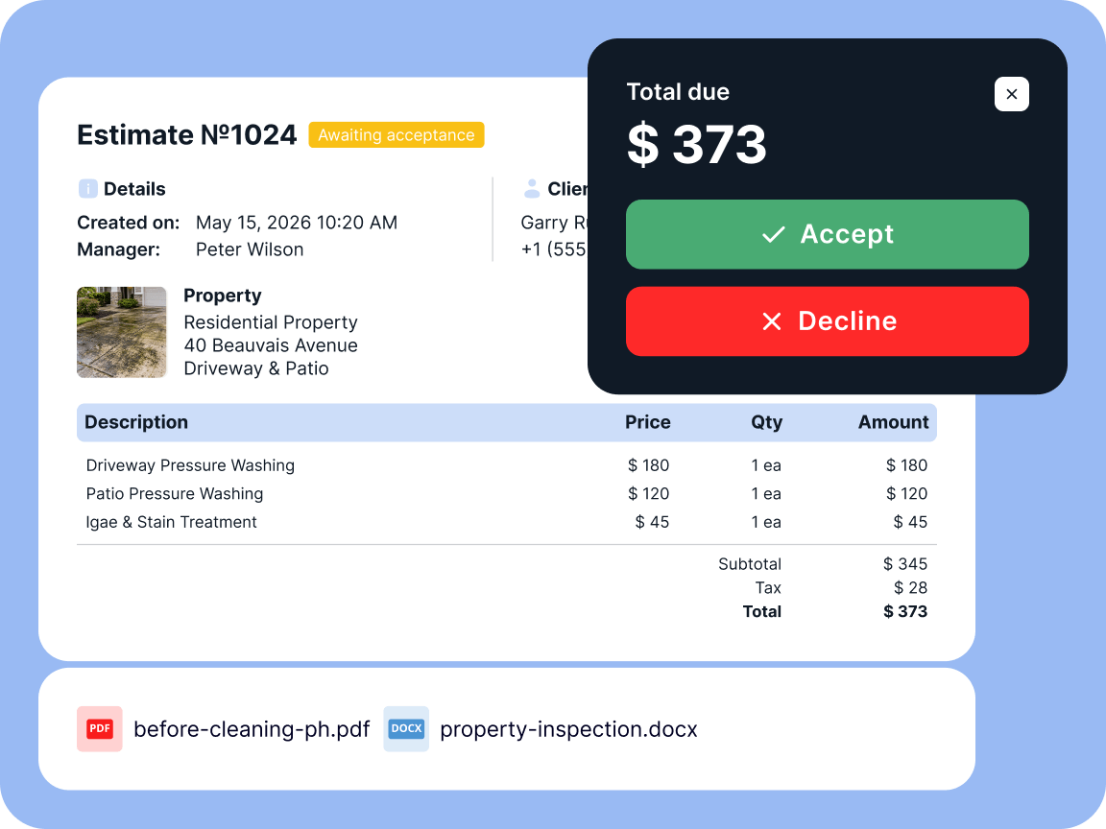Click the 1 ea quantity for Driveway

(x=766, y=465)
